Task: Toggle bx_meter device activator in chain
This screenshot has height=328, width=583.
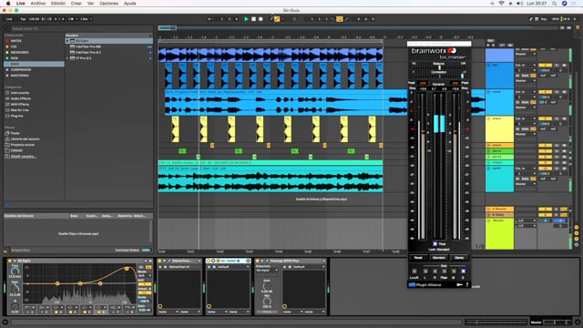Action: [209, 261]
